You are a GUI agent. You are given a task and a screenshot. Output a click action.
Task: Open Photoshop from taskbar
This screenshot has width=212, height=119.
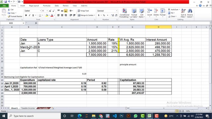pos(122,116)
